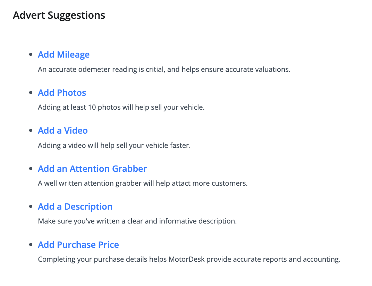Viewport: 372px width, 286px height.
Task: Click the 'well written attention grabber' description
Action: pos(143,184)
